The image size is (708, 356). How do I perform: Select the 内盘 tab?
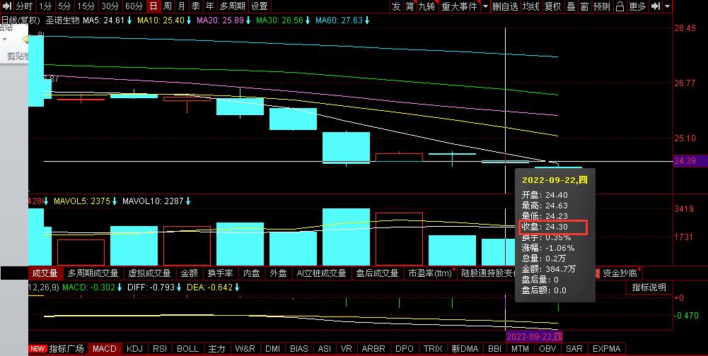point(252,273)
